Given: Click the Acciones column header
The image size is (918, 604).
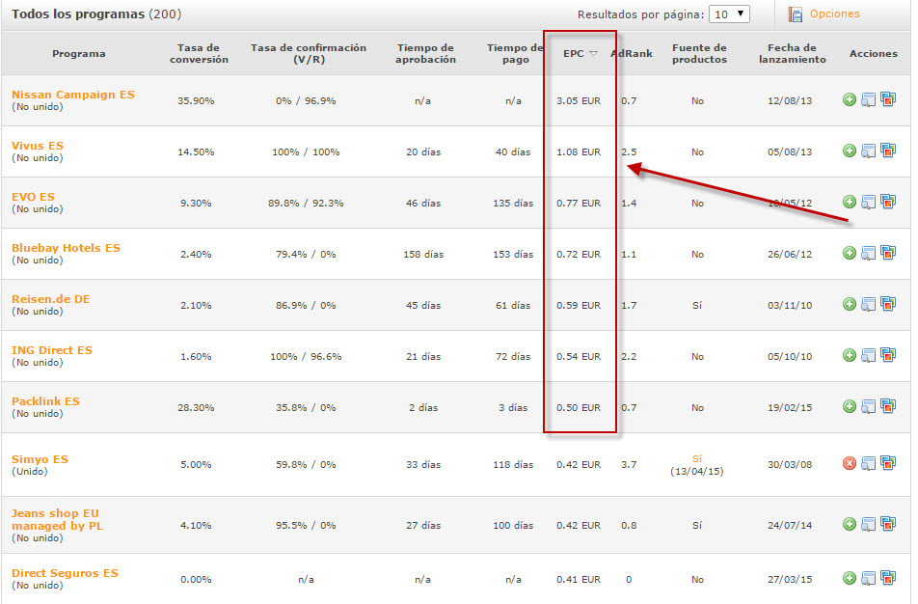Looking at the screenshot, I should 873,53.
